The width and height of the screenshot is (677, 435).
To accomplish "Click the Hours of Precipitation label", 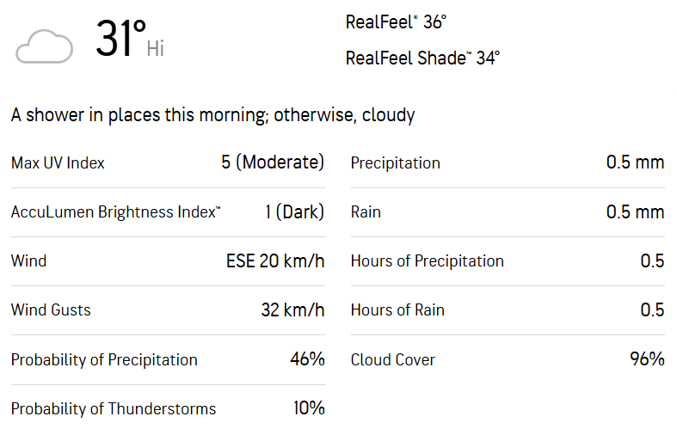I will pos(427,261).
